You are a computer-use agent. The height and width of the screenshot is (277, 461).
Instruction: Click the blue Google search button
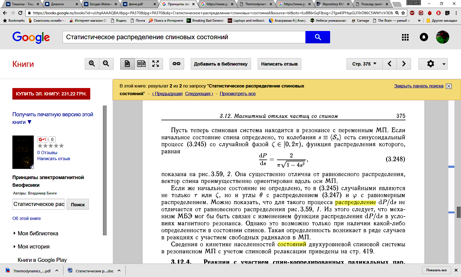tap(317, 37)
